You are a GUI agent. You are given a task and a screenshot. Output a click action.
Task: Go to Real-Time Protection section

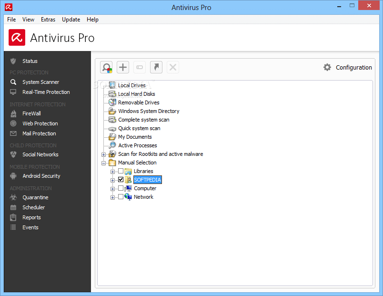point(46,92)
